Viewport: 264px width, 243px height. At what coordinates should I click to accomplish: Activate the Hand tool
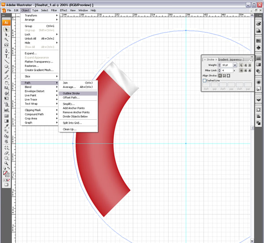(6, 158)
